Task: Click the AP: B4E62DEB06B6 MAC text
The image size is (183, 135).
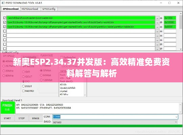Action: [x=27, y=105]
